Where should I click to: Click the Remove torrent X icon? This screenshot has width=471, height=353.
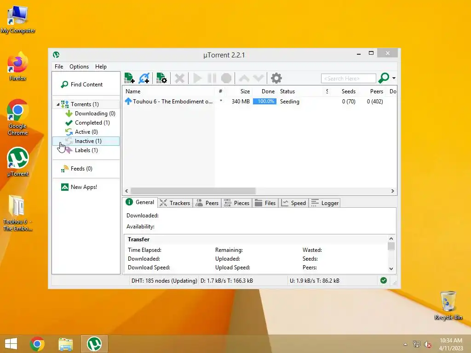pyautogui.click(x=180, y=78)
